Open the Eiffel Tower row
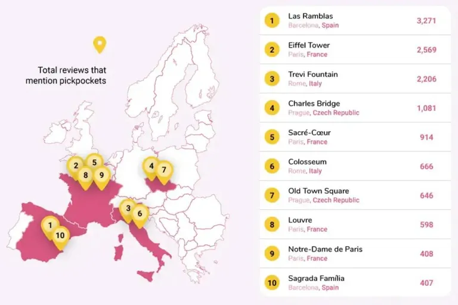The height and width of the screenshot is (305, 458). point(355,49)
